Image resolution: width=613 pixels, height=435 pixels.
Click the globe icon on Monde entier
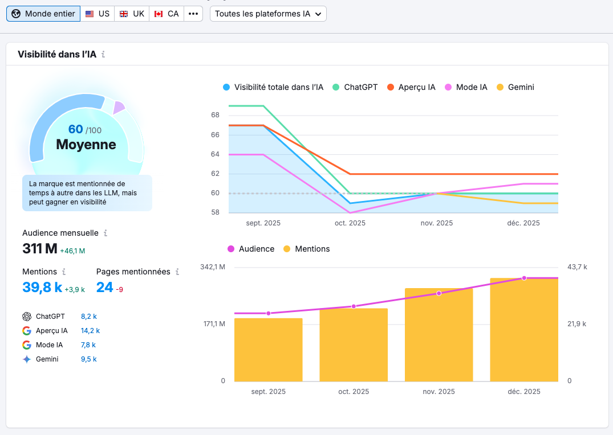click(x=17, y=14)
